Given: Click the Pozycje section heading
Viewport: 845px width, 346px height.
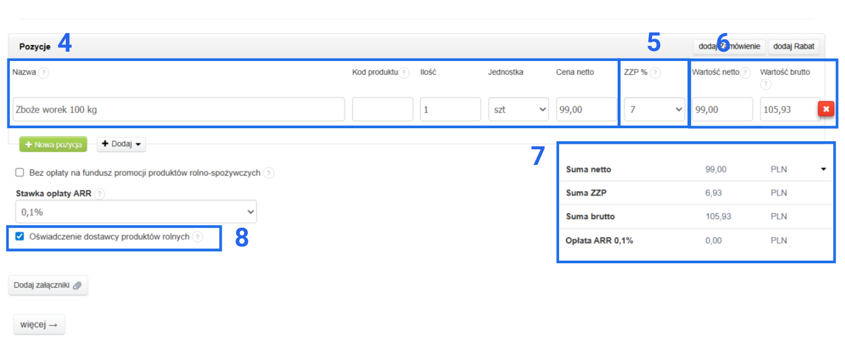Looking at the screenshot, I should 35,47.
